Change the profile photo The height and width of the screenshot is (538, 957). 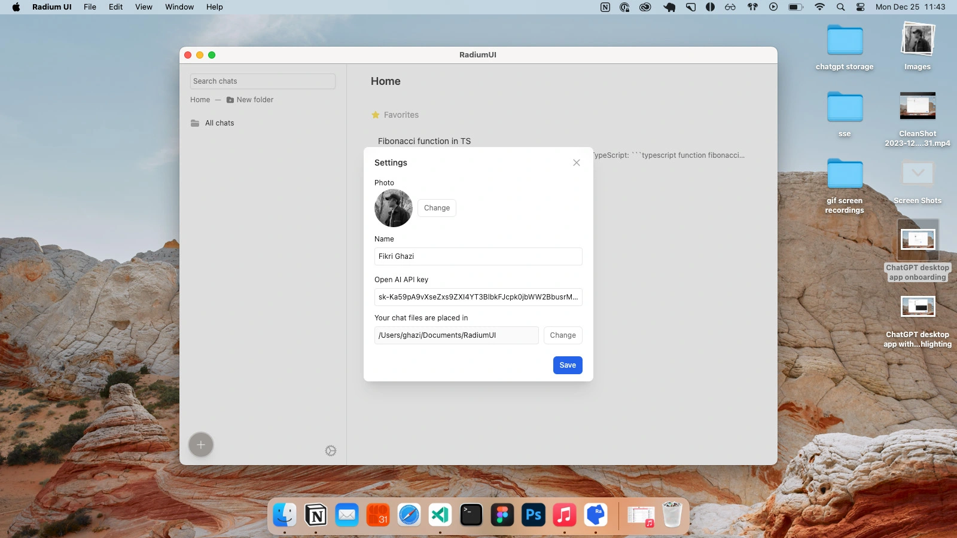pos(437,208)
